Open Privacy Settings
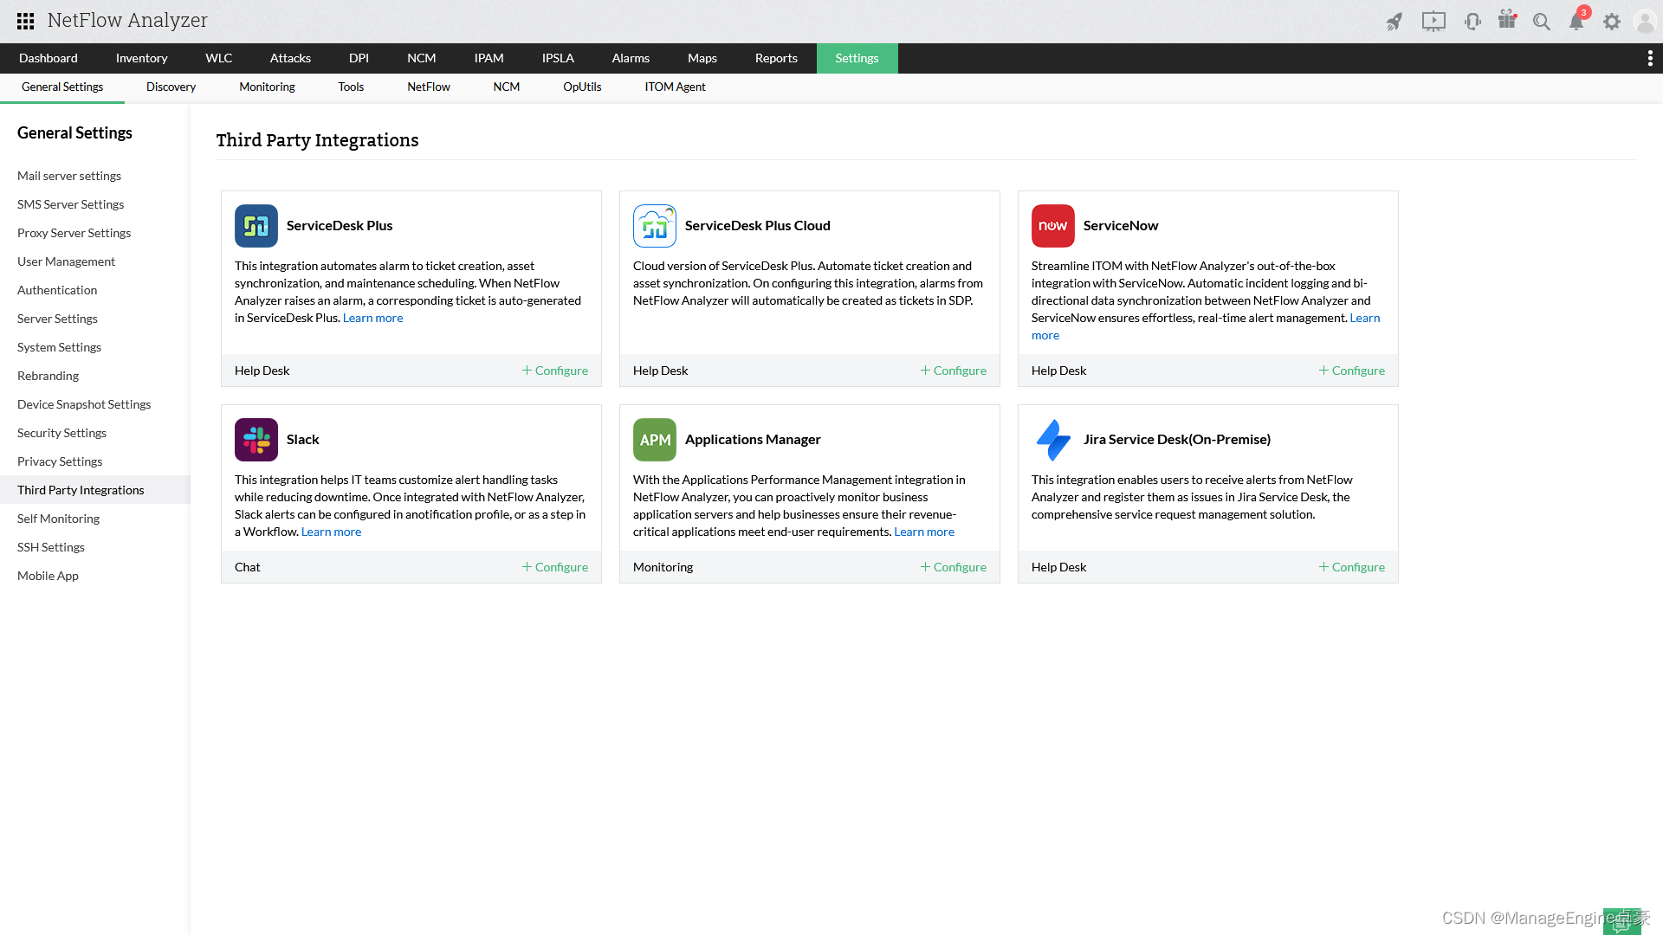1663x935 pixels. [60, 461]
